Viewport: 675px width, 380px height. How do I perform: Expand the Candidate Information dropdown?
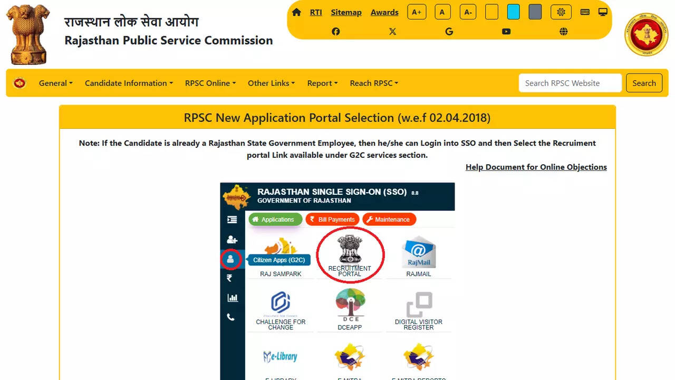(x=129, y=83)
